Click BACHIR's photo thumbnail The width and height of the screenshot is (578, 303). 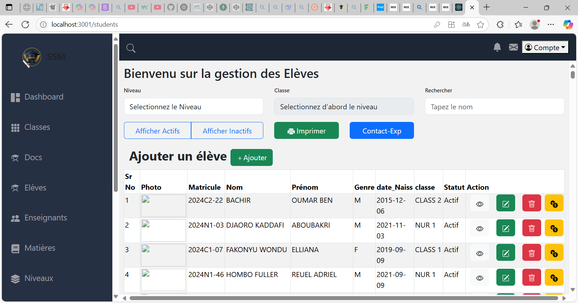pyautogui.click(x=163, y=206)
